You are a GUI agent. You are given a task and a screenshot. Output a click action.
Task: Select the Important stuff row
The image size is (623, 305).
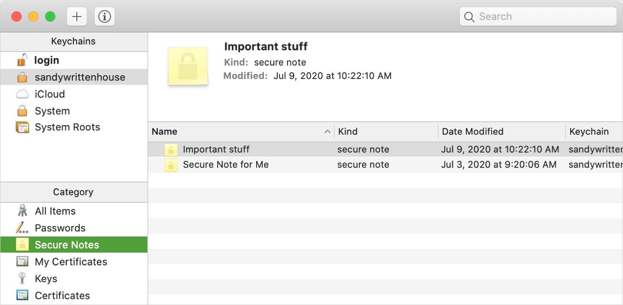tap(385, 149)
